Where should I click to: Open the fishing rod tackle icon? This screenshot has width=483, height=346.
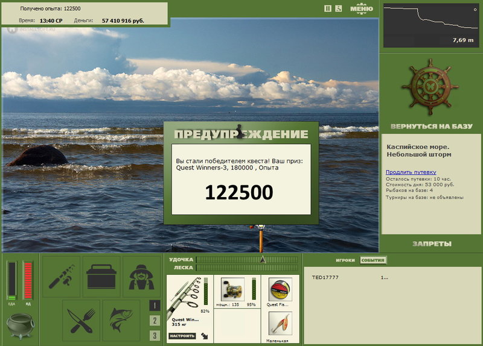pos(62,277)
